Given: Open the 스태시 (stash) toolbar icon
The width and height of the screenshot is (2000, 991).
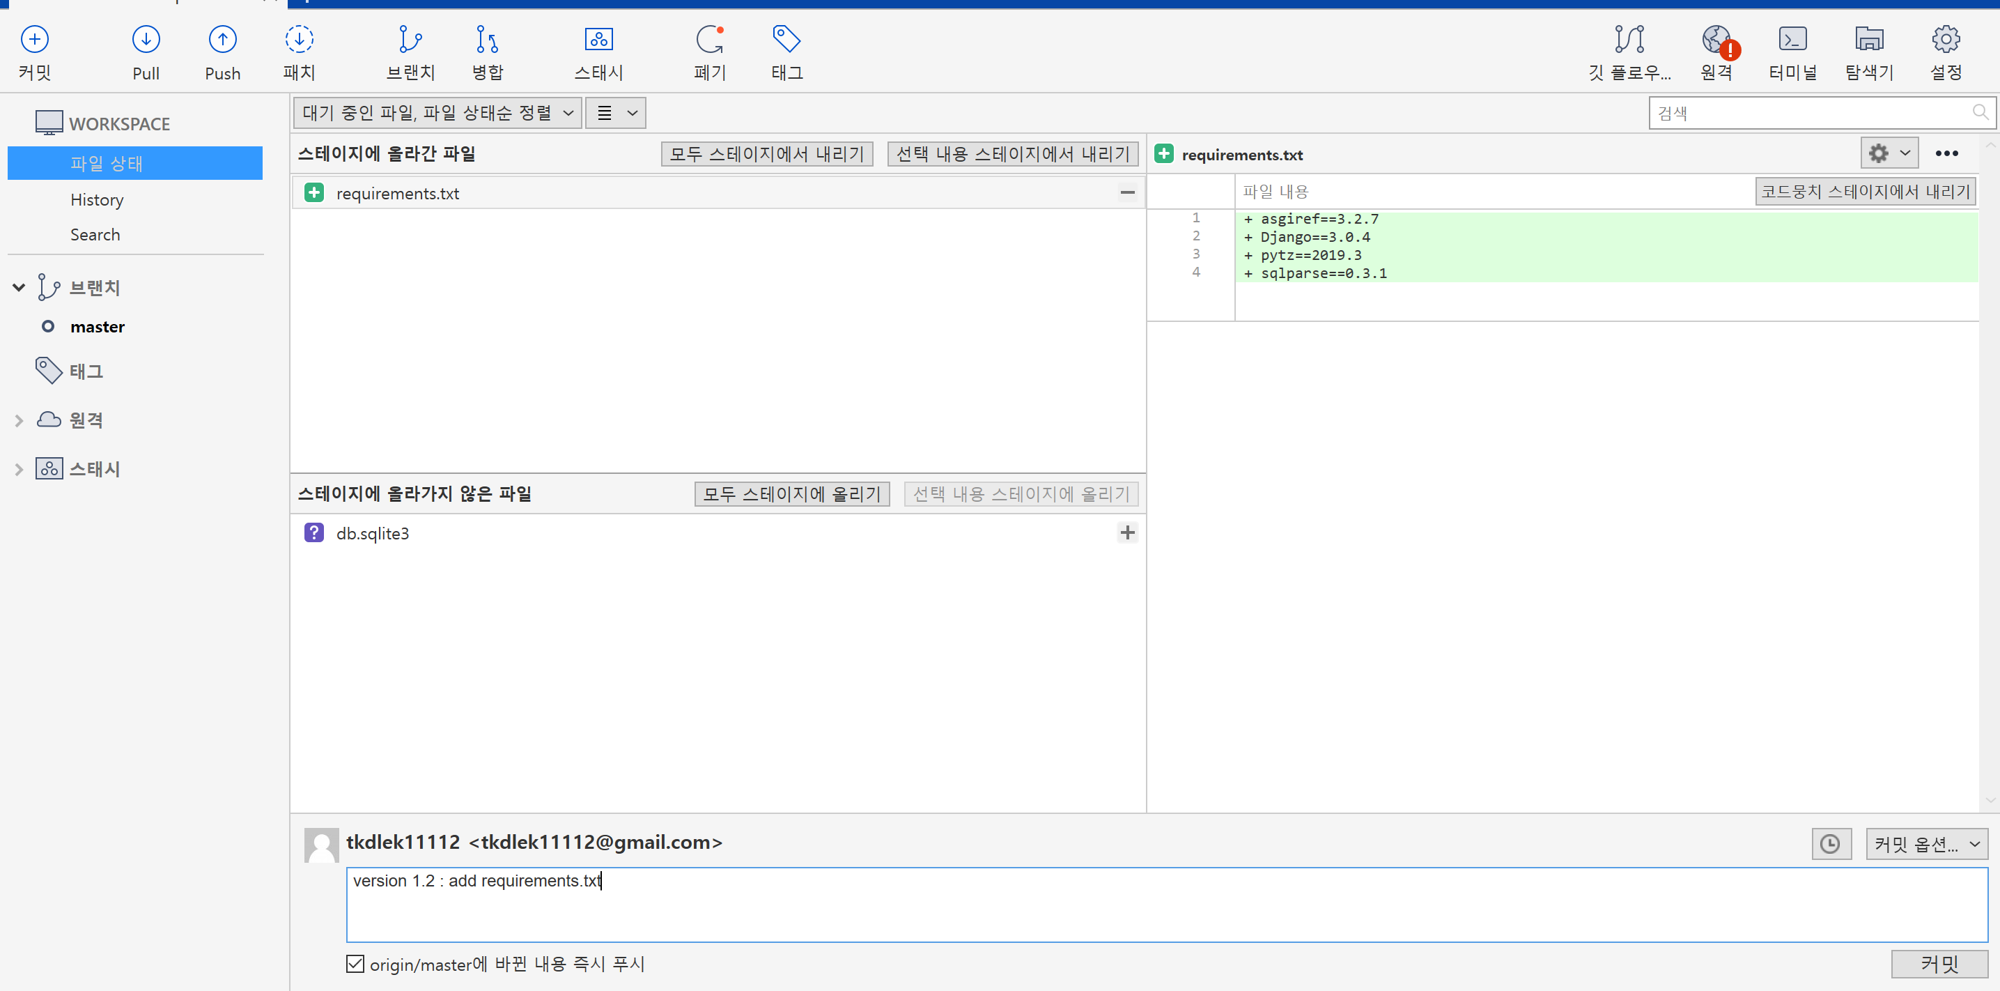Looking at the screenshot, I should click(x=598, y=40).
